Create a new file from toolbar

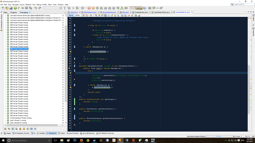[3, 8]
